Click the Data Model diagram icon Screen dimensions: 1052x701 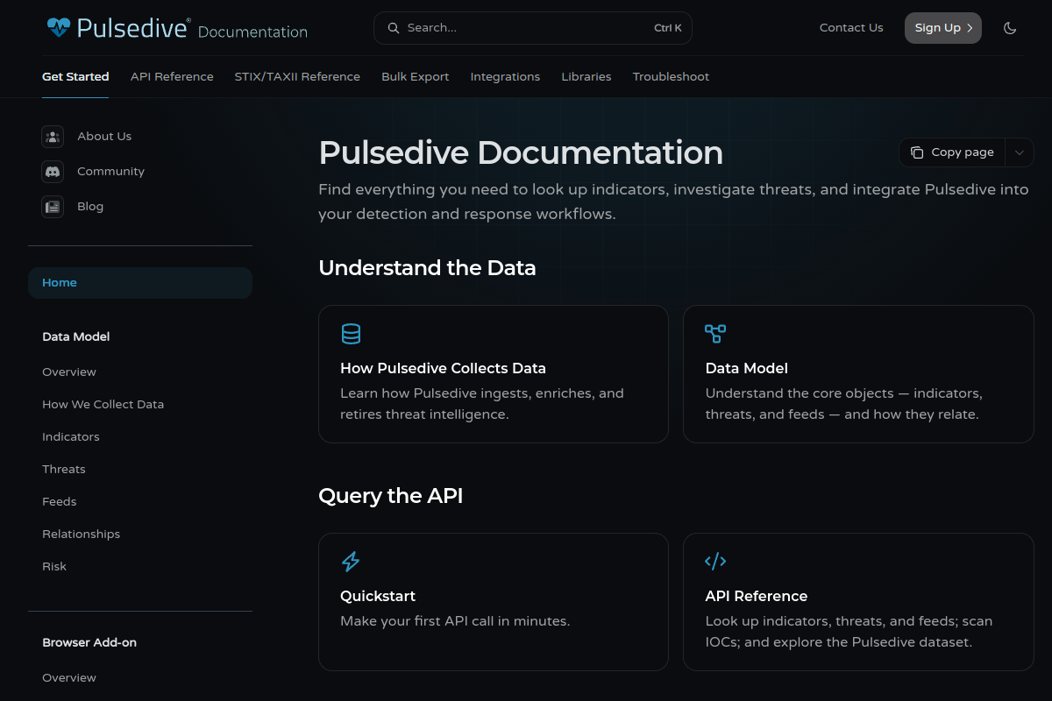tap(715, 334)
